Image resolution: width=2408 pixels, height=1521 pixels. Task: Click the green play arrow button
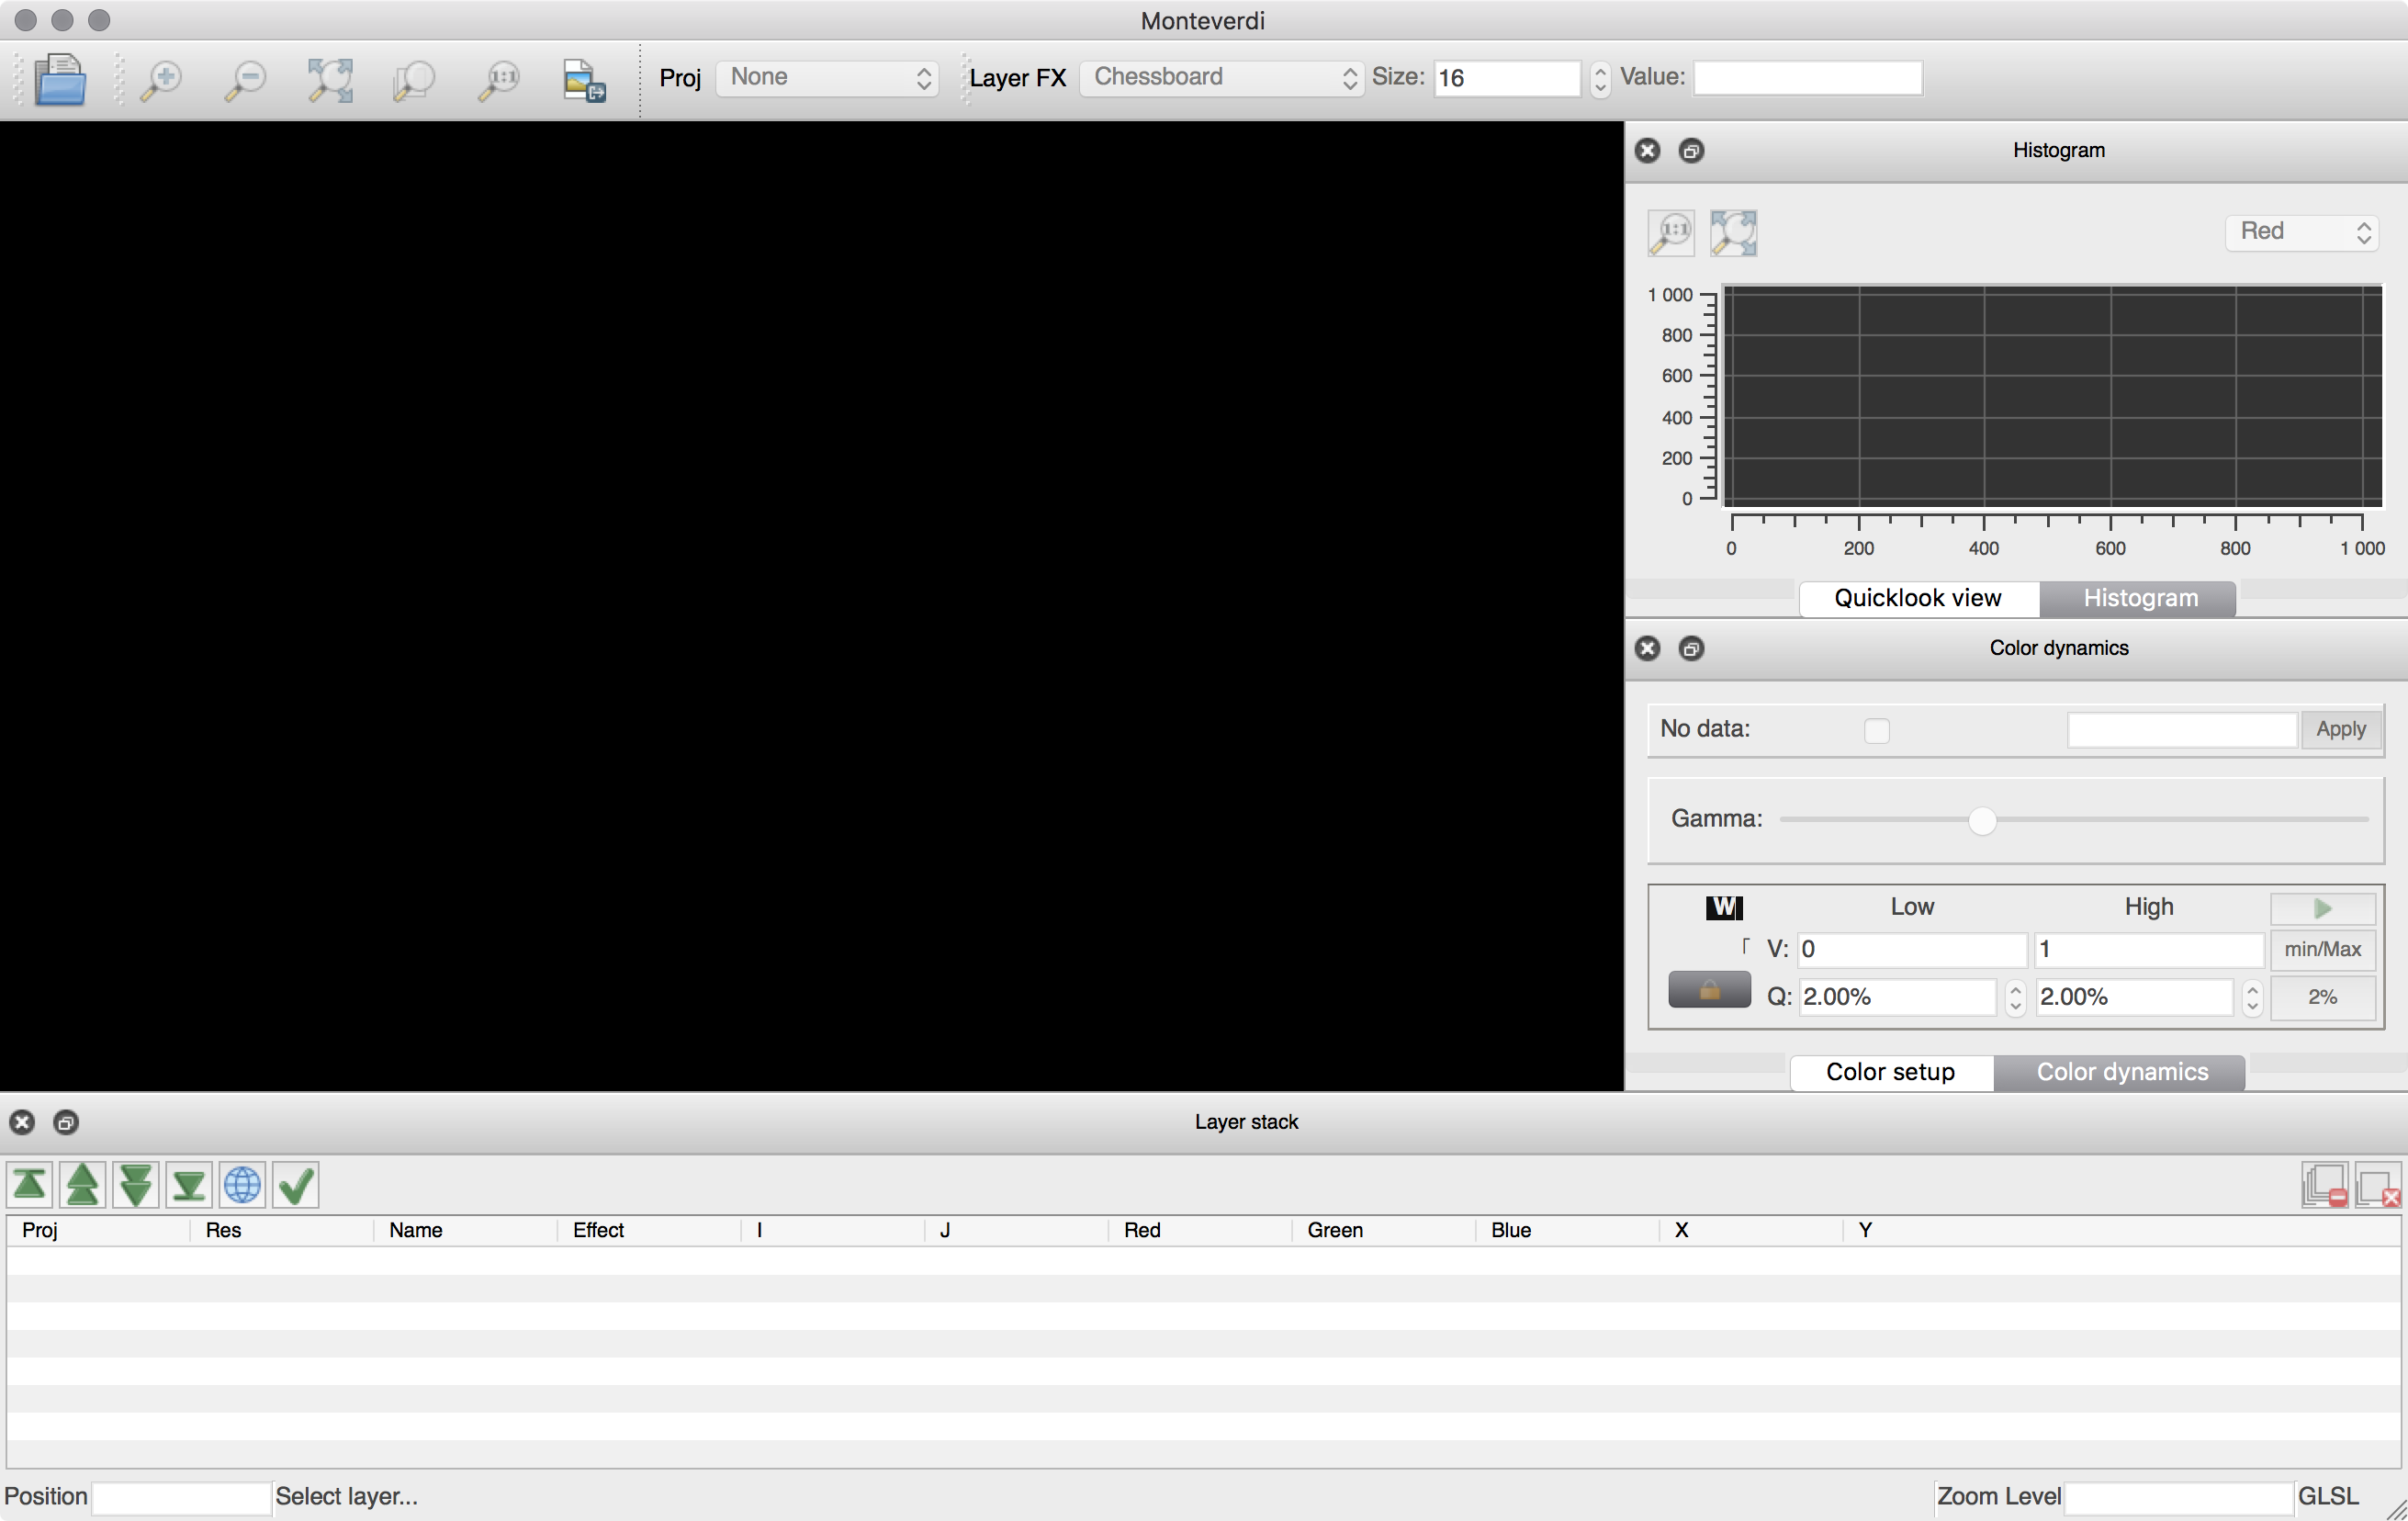point(2322,908)
